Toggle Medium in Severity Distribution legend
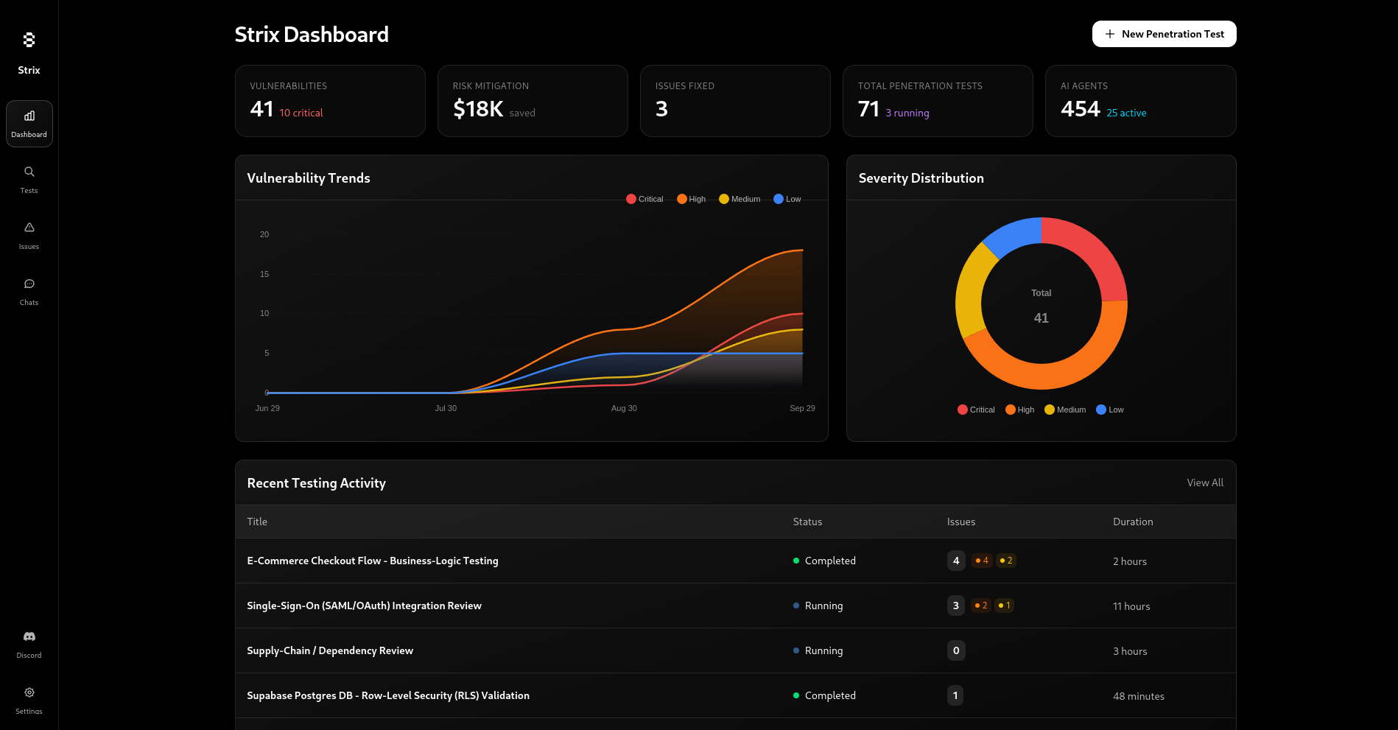This screenshot has width=1398, height=730. pyautogui.click(x=1064, y=410)
